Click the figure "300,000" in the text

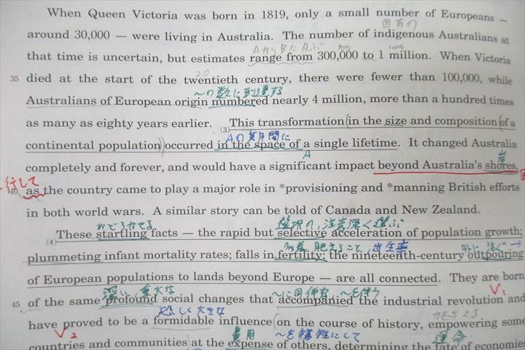(338, 56)
